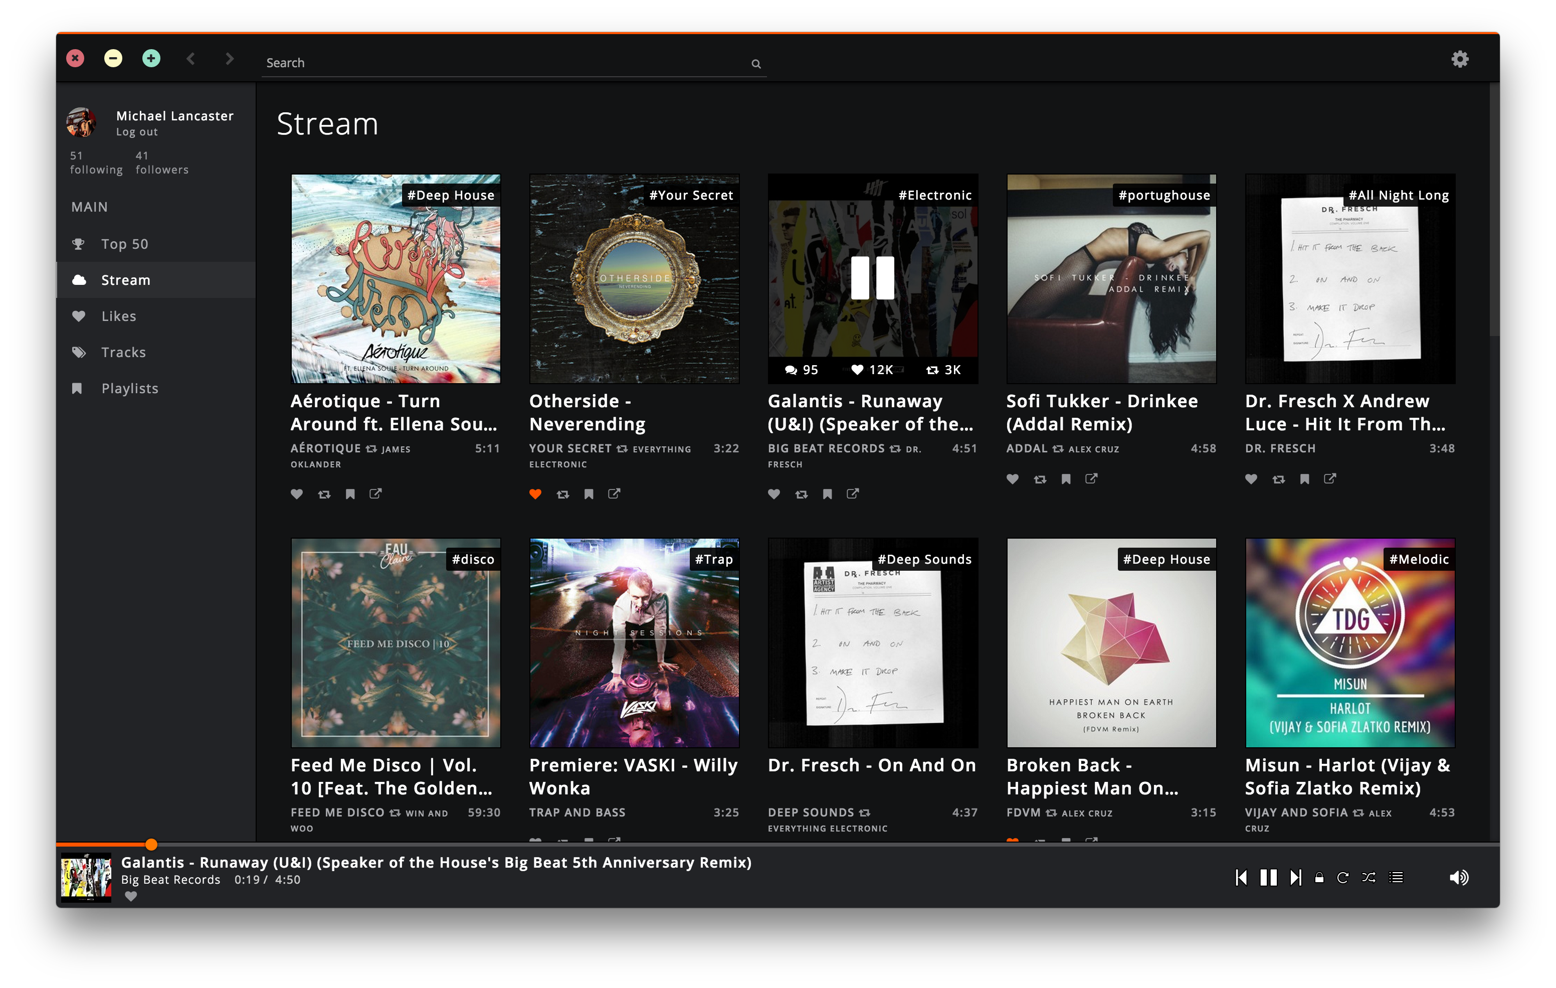
Task: Click the volume speaker icon
Action: pyautogui.click(x=1460, y=877)
